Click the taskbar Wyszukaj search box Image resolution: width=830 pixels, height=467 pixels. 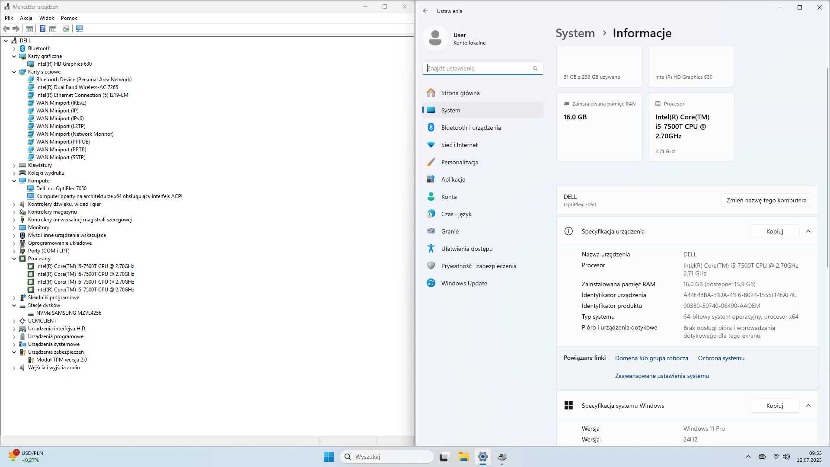point(387,457)
